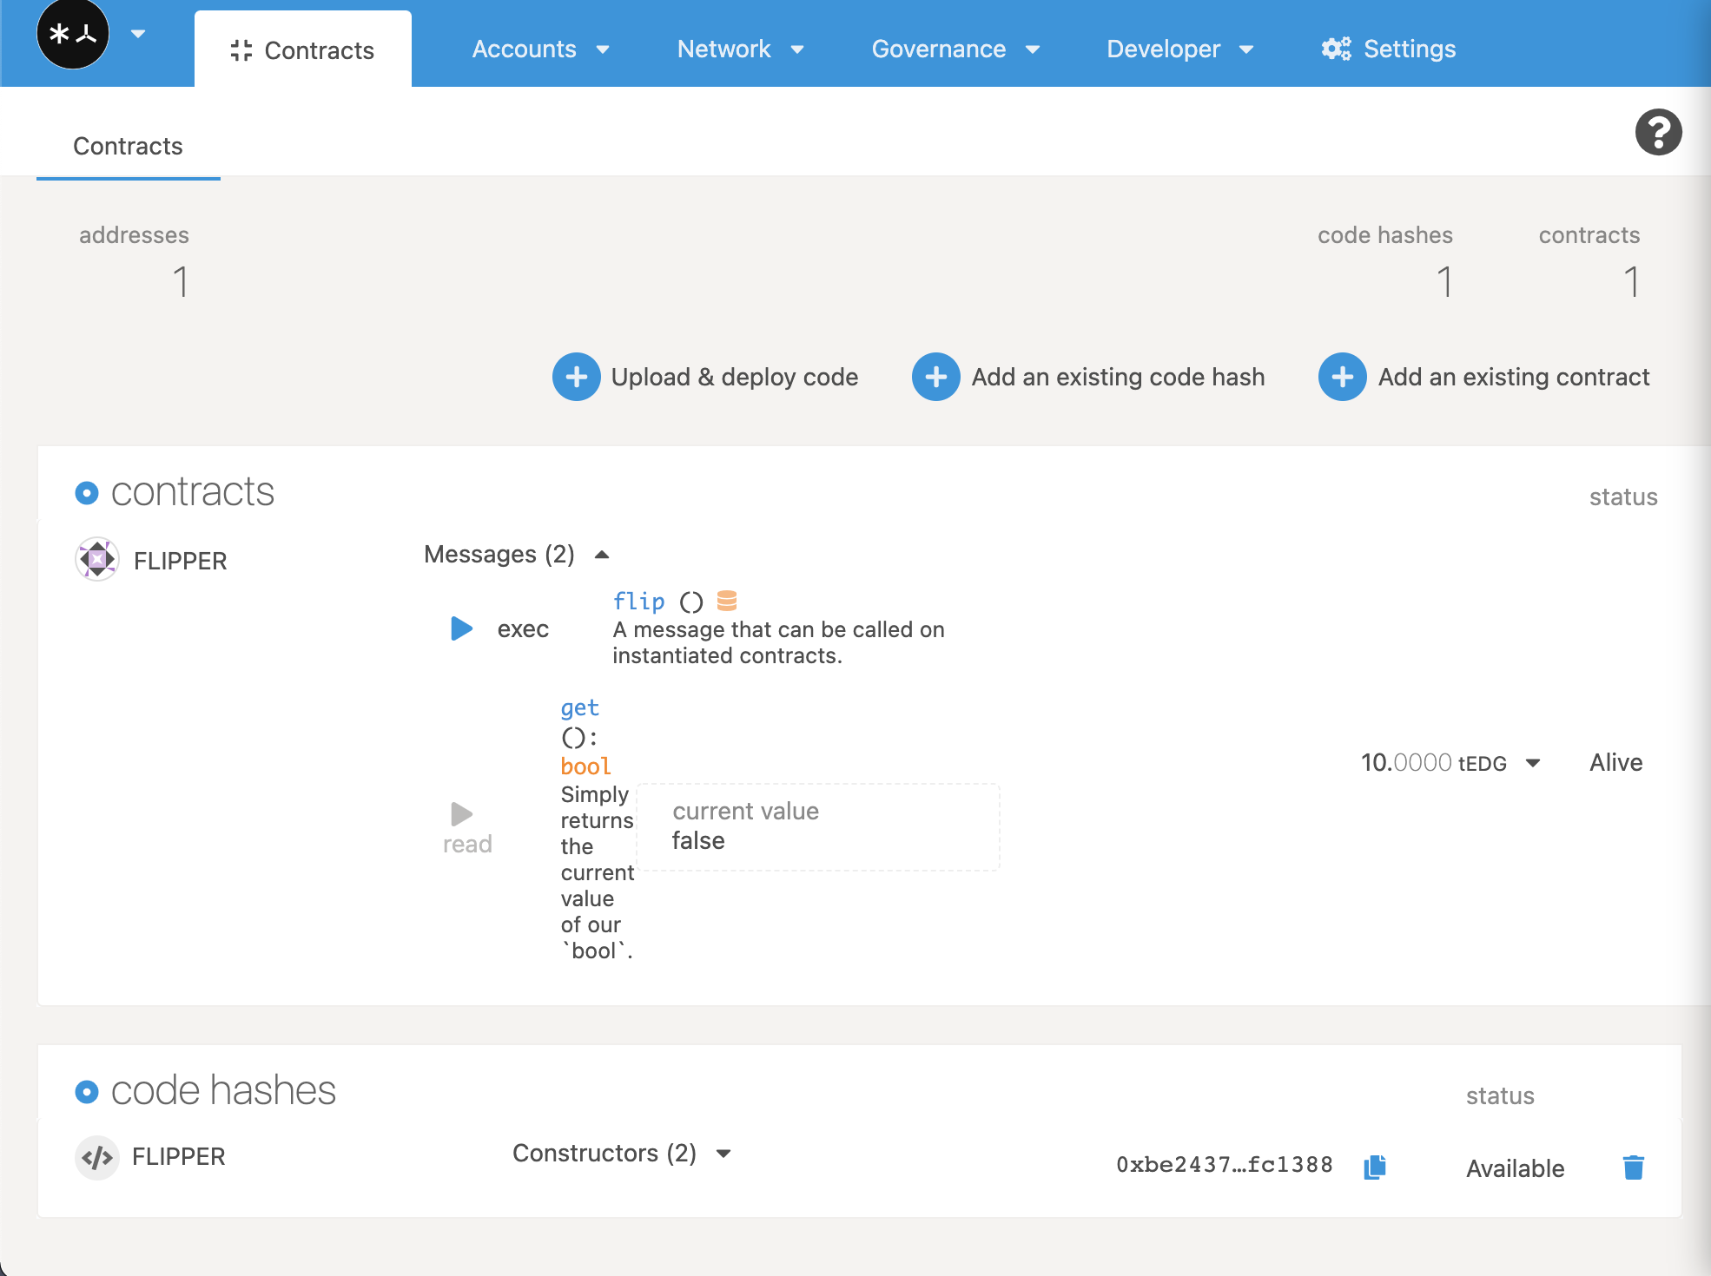Collapse the Messages (2) list
This screenshot has width=1711, height=1276.
[602, 555]
